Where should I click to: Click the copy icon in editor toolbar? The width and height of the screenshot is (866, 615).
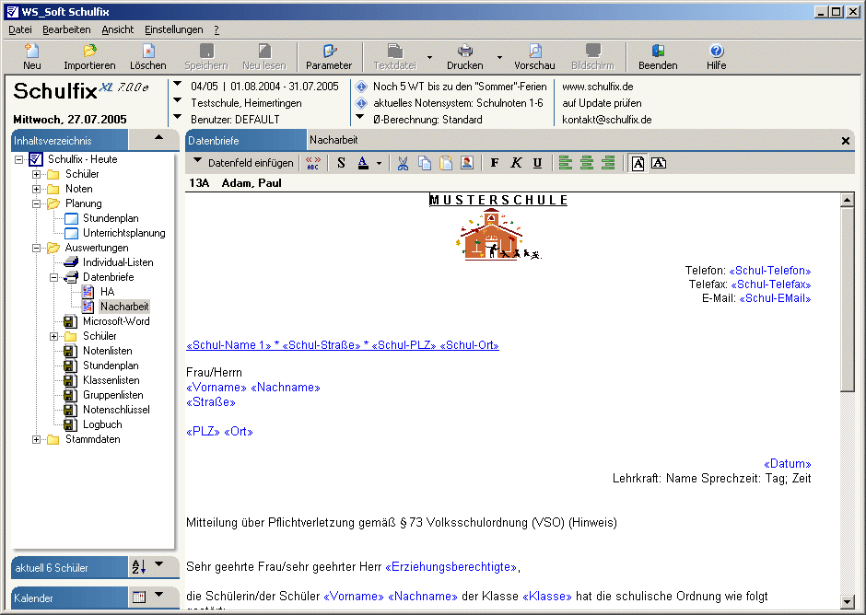(424, 163)
